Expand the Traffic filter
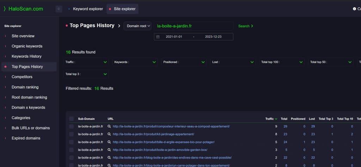The height and width of the screenshot is (167, 361). click(86, 62)
